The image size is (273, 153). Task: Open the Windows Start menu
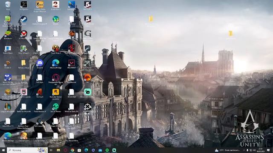(x=3, y=150)
